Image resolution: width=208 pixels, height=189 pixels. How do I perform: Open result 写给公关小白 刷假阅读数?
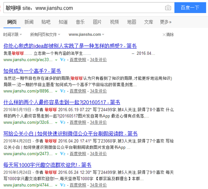coord(70,134)
